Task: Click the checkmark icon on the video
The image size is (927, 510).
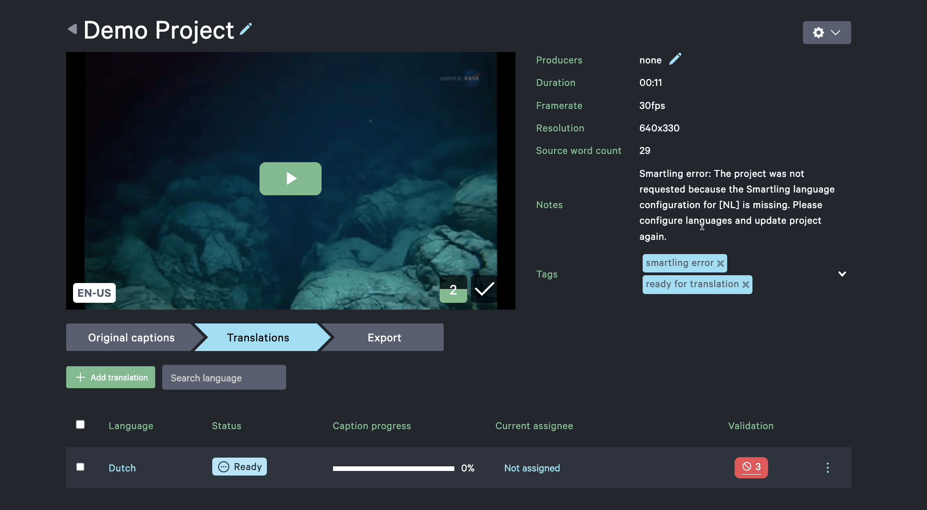Action: coord(484,289)
